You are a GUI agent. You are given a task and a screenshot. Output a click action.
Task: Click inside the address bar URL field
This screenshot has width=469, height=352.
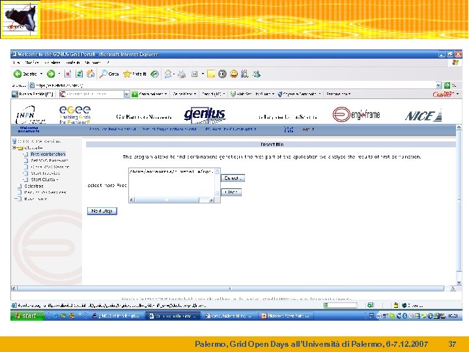(x=233, y=85)
